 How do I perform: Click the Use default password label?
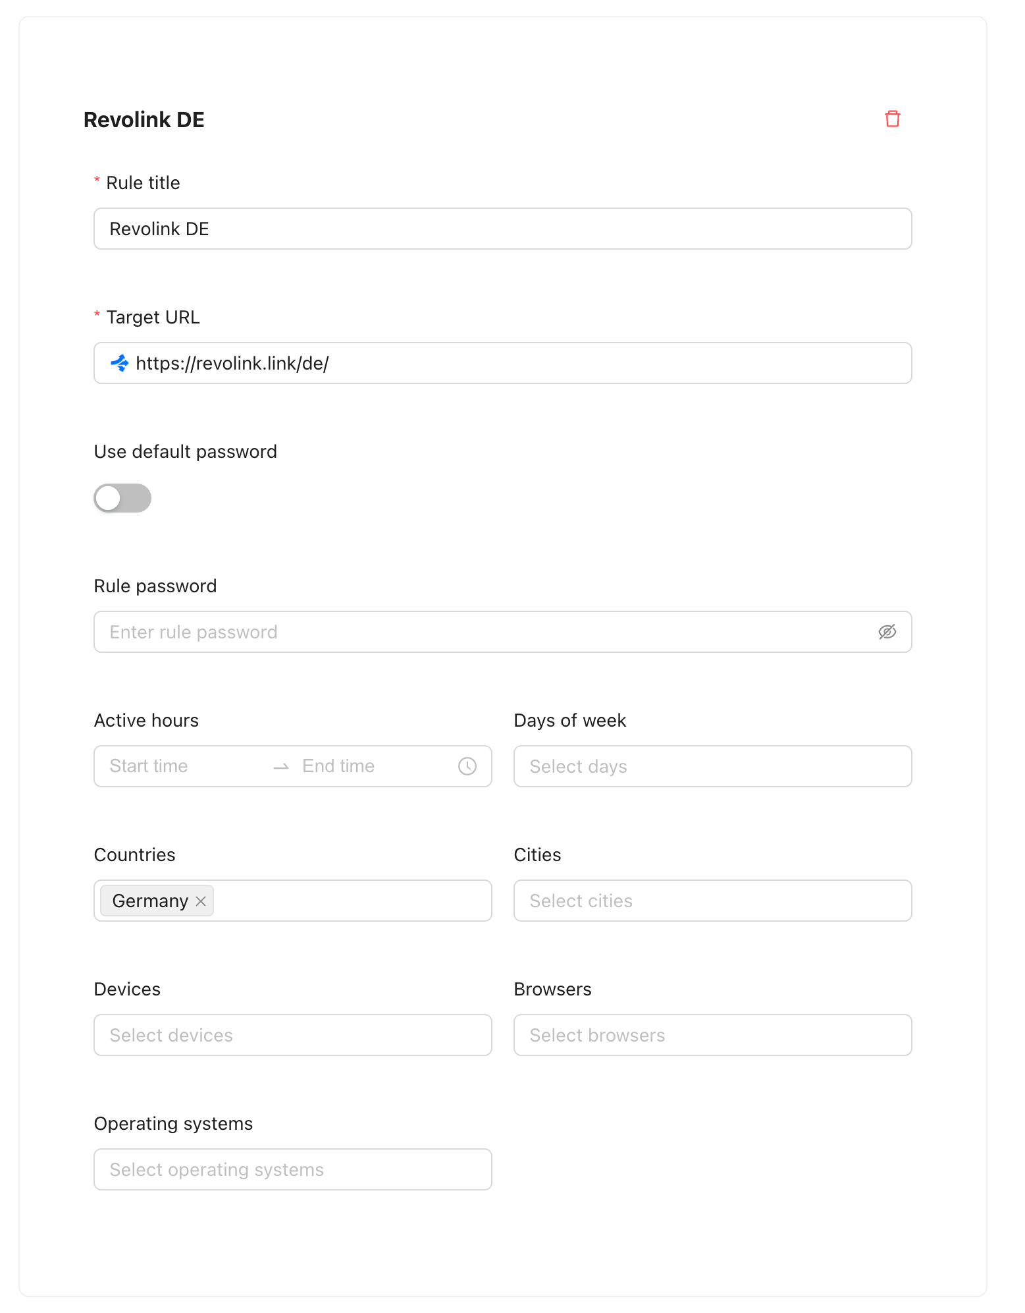(186, 452)
